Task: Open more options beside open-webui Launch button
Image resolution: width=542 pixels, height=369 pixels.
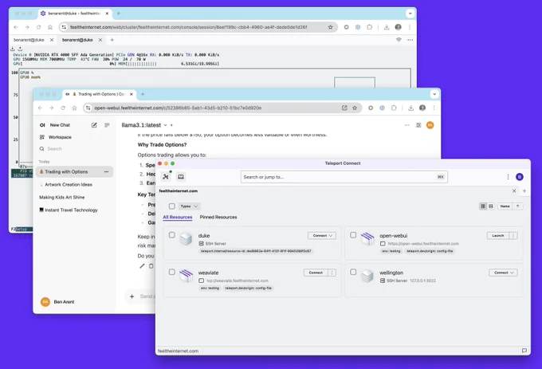Action: coord(513,236)
